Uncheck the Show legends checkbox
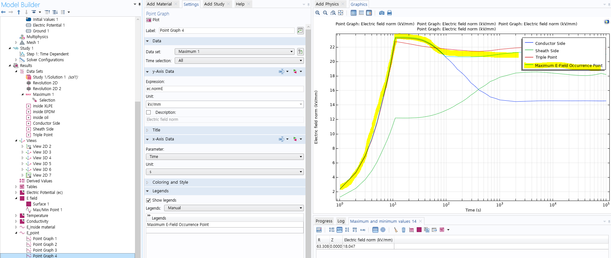 (x=148, y=200)
